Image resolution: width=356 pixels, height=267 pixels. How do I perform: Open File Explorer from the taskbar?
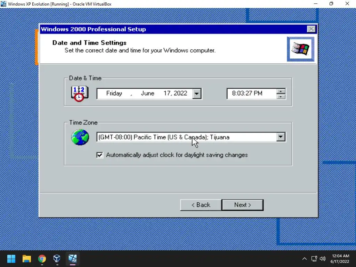(x=26, y=259)
